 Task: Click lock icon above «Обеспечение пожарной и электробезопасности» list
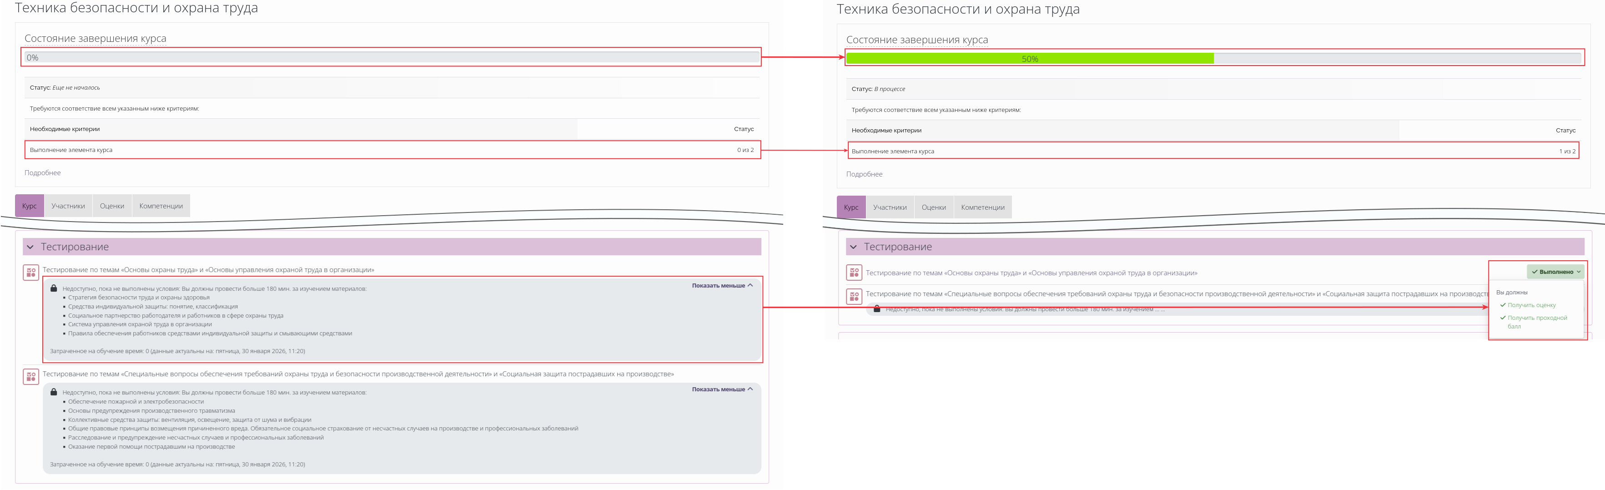[54, 392]
